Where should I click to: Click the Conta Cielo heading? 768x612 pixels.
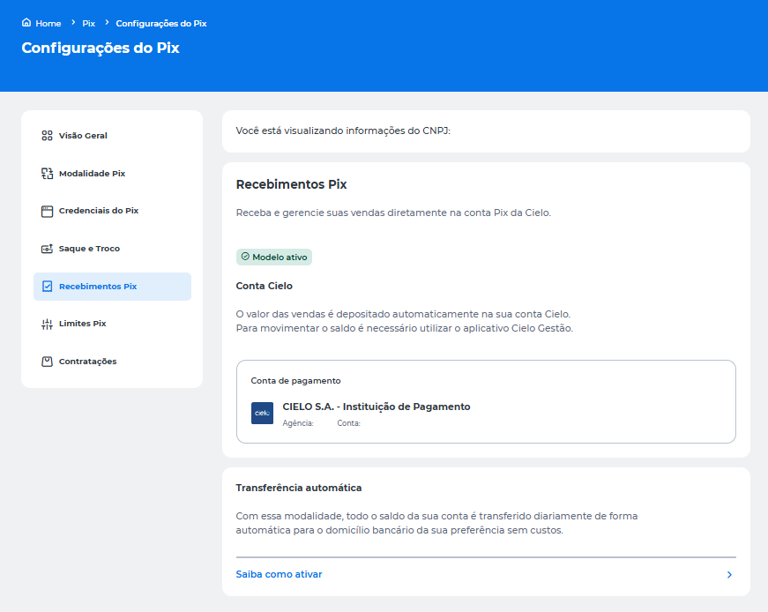[x=264, y=286]
